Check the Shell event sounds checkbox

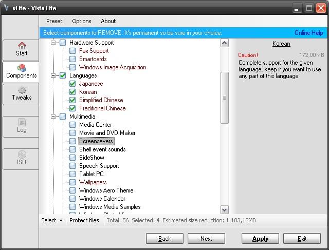72,149
